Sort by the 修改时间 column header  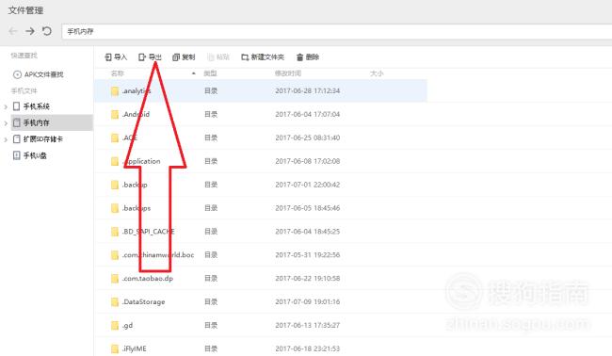288,73
